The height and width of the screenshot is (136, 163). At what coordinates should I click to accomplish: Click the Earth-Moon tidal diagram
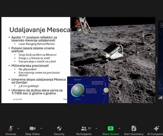tap(88, 90)
